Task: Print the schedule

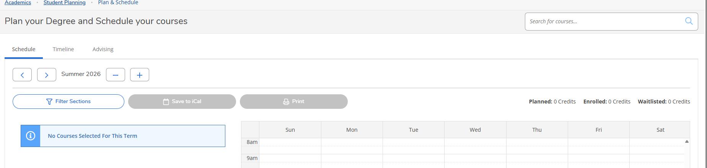Action: pyautogui.click(x=294, y=102)
